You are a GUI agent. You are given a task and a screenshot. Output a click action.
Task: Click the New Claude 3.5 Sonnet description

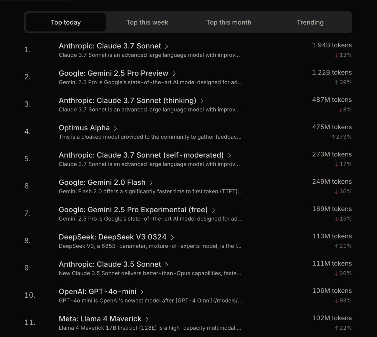[150, 273]
